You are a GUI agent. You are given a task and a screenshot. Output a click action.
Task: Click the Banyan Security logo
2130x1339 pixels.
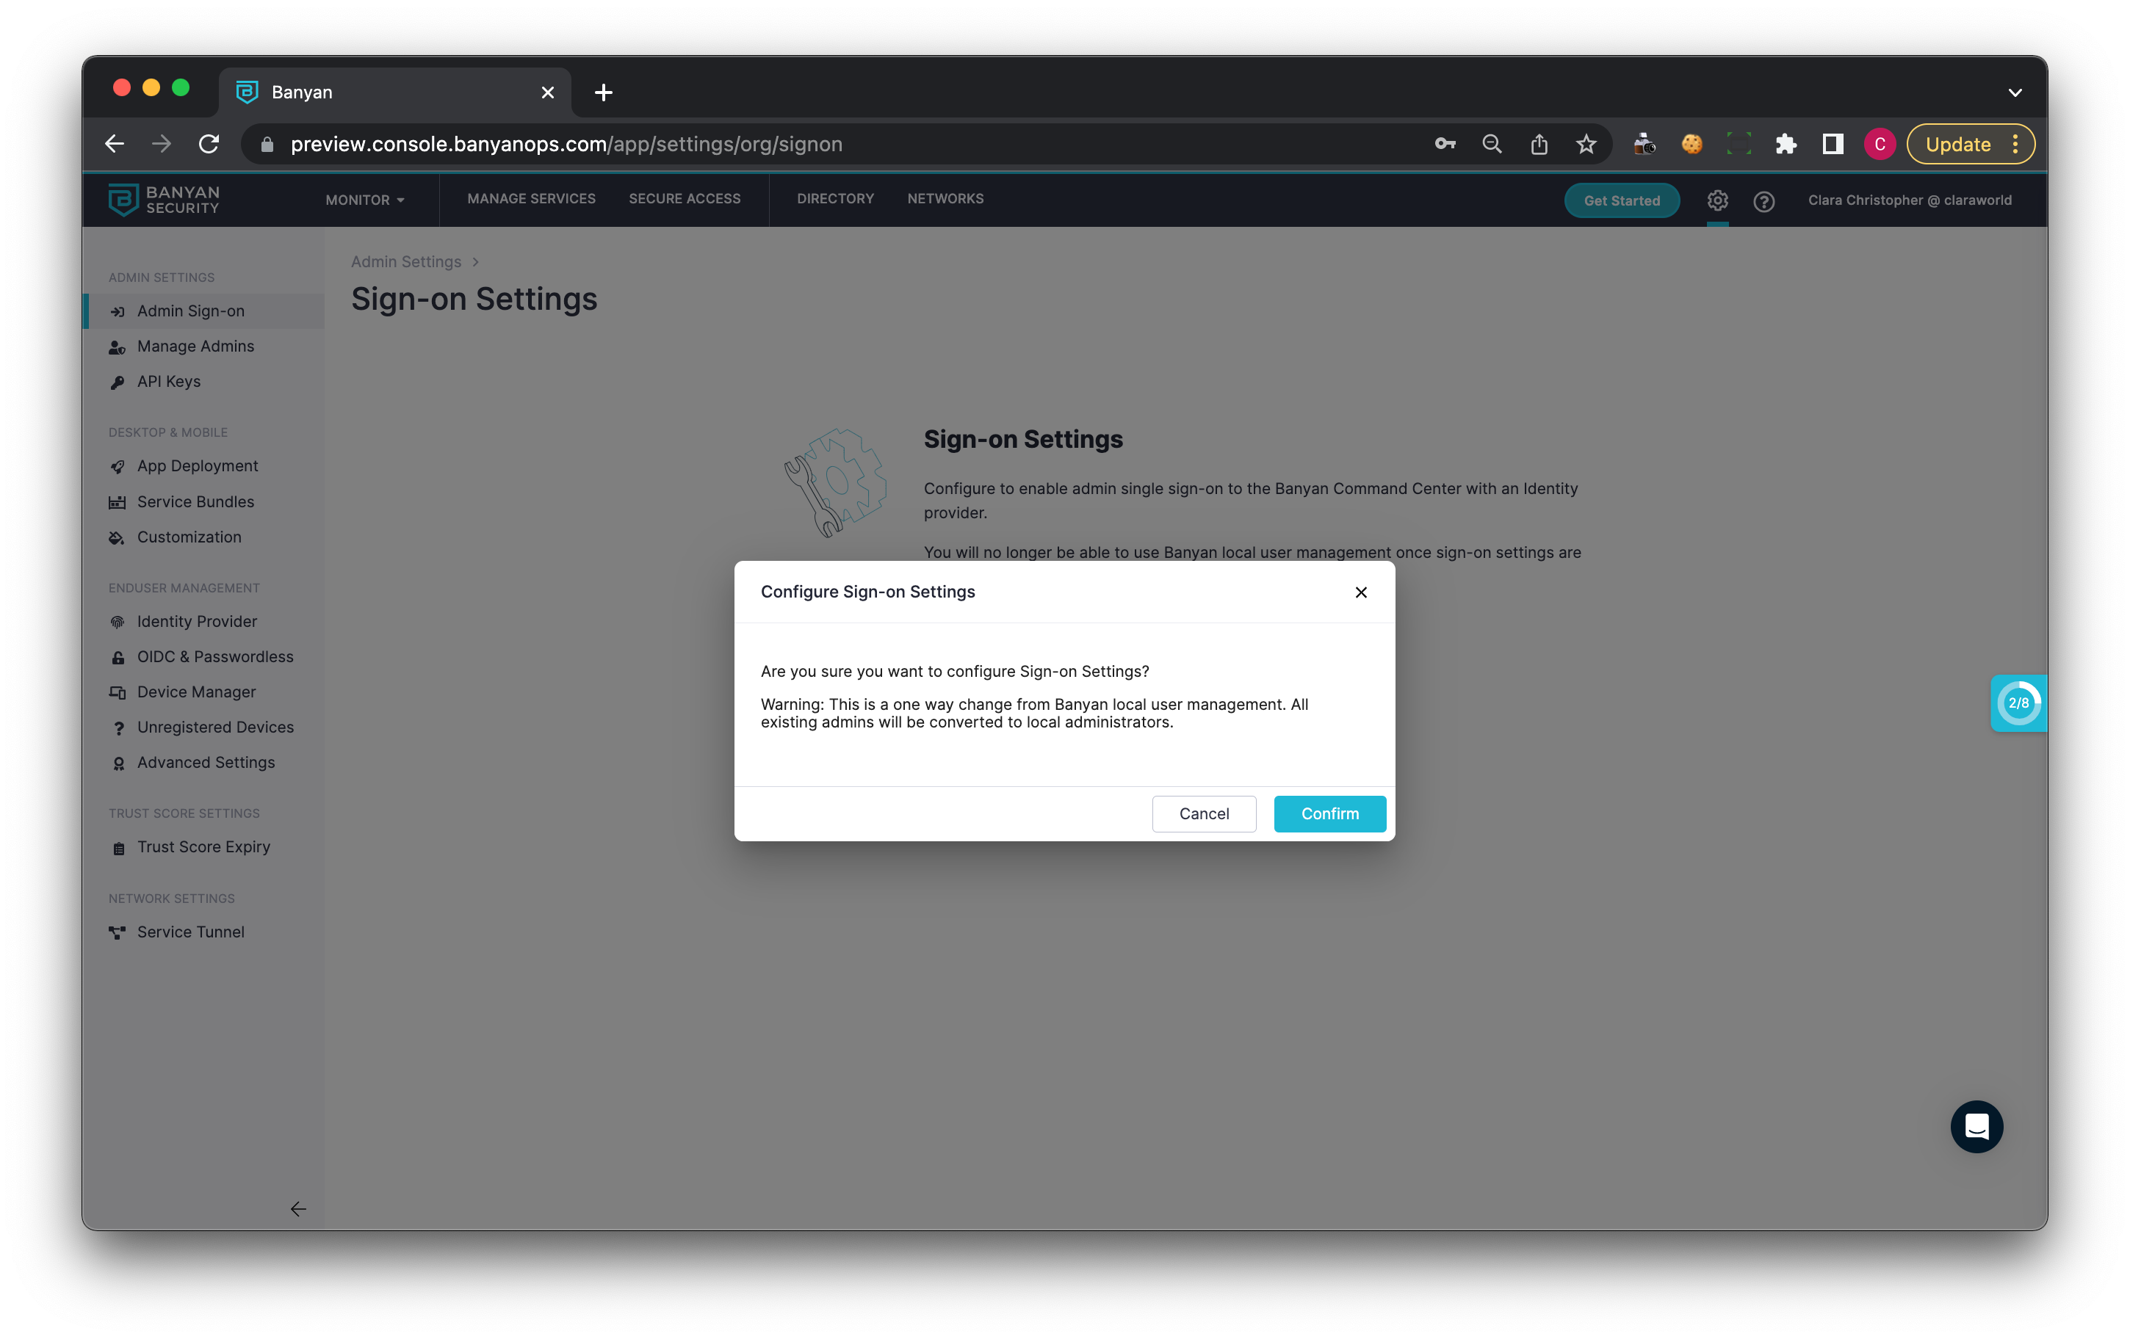164,200
